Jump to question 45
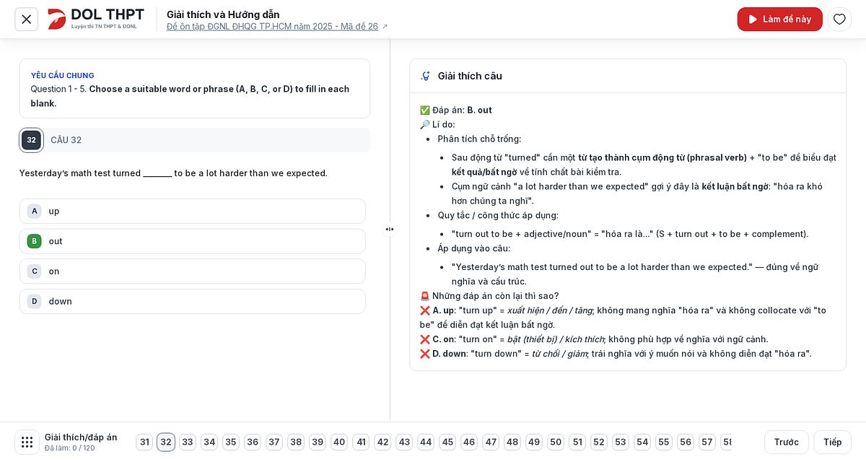866x462 pixels. pyautogui.click(x=447, y=442)
